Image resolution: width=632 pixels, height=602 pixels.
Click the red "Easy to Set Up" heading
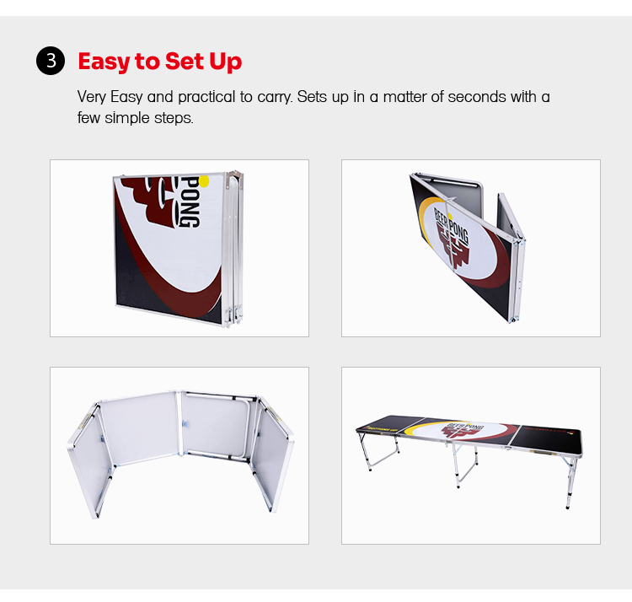tap(160, 62)
